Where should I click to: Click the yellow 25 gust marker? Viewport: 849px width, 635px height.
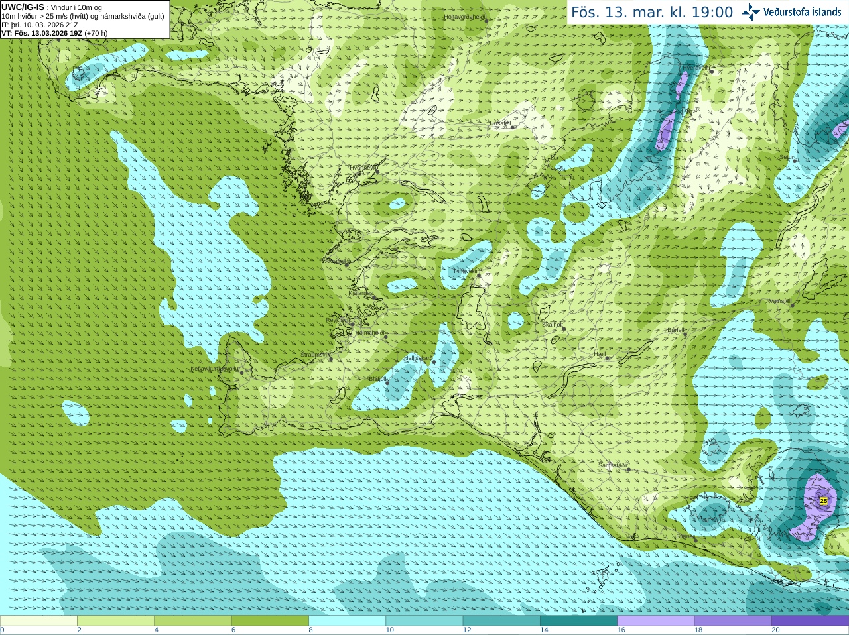[x=824, y=501]
